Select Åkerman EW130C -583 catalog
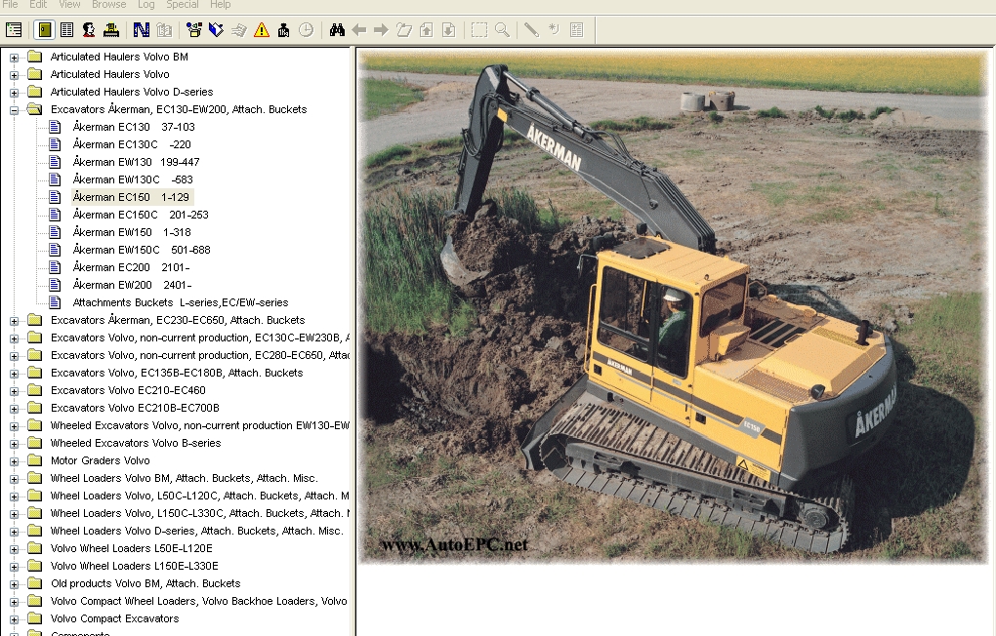The width and height of the screenshot is (996, 636). point(133,179)
